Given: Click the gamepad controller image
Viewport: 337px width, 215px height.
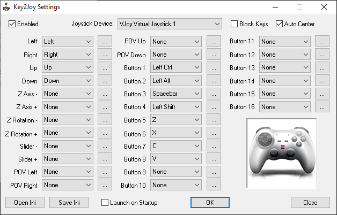Looking at the screenshot, I should coord(281,153).
